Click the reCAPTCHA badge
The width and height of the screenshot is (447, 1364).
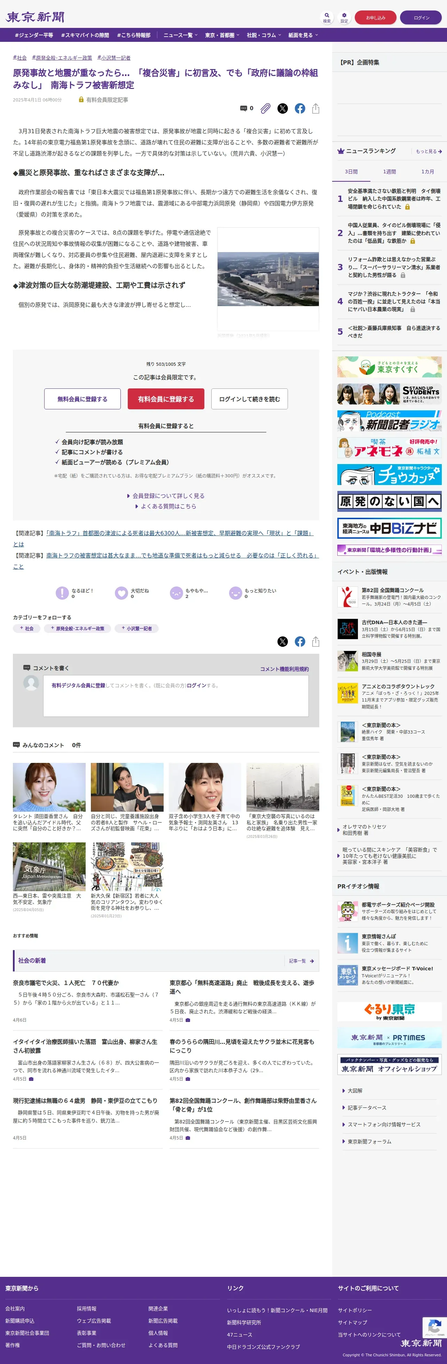click(x=434, y=1327)
